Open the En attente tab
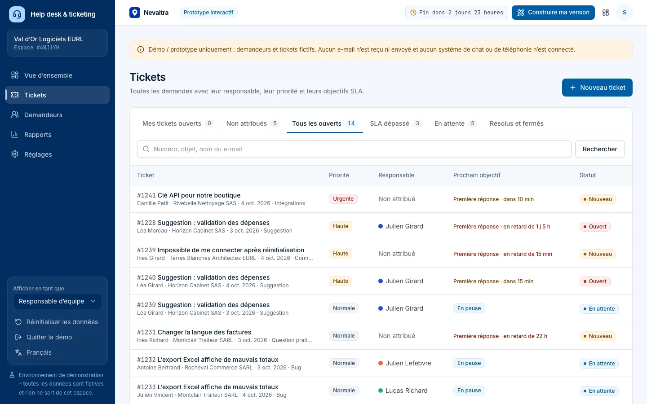The width and height of the screenshot is (647, 404). point(455,123)
